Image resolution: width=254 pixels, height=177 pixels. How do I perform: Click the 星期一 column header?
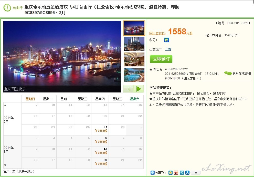tap(48, 99)
